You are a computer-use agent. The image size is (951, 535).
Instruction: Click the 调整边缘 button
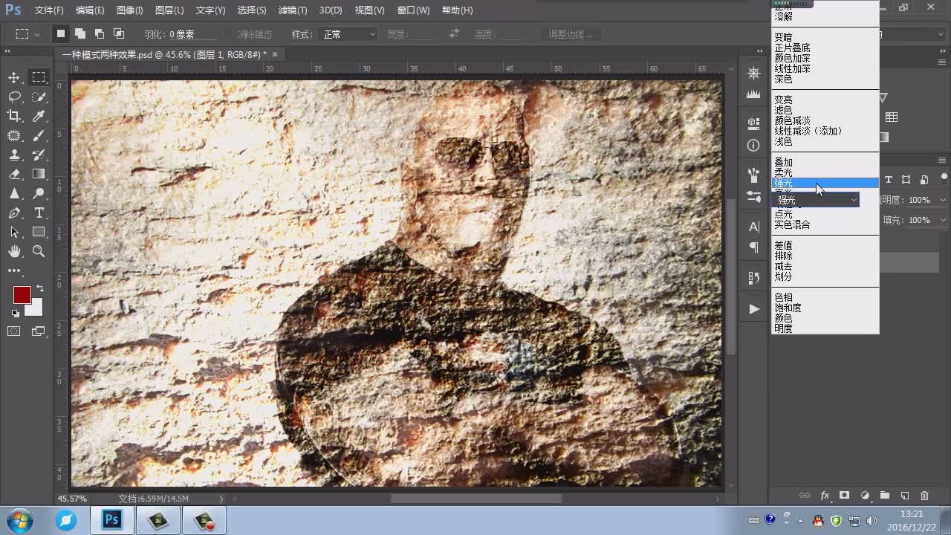571,34
